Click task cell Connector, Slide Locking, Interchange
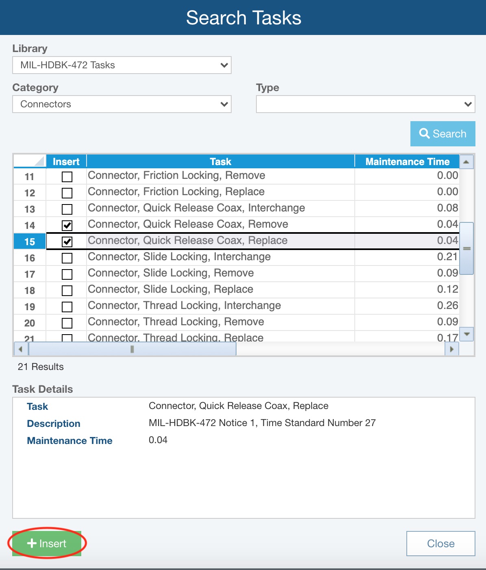 point(221,257)
